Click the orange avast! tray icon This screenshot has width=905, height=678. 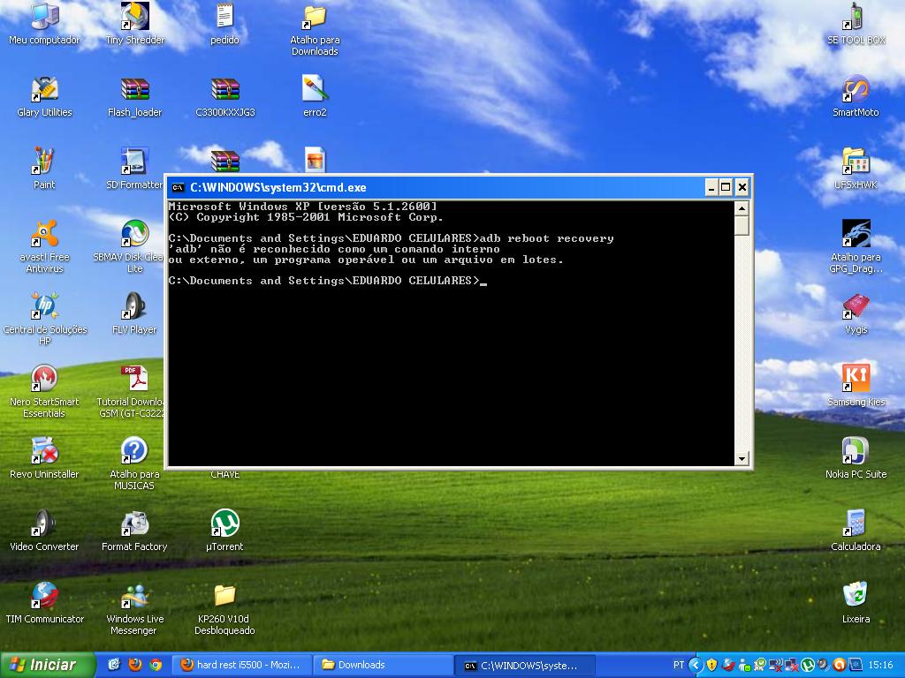click(840, 665)
